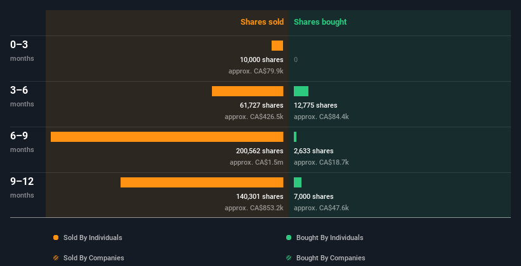This screenshot has height=266, width=521.
Task: Click the approx. CA$1.5m amount
Action: coord(256,162)
